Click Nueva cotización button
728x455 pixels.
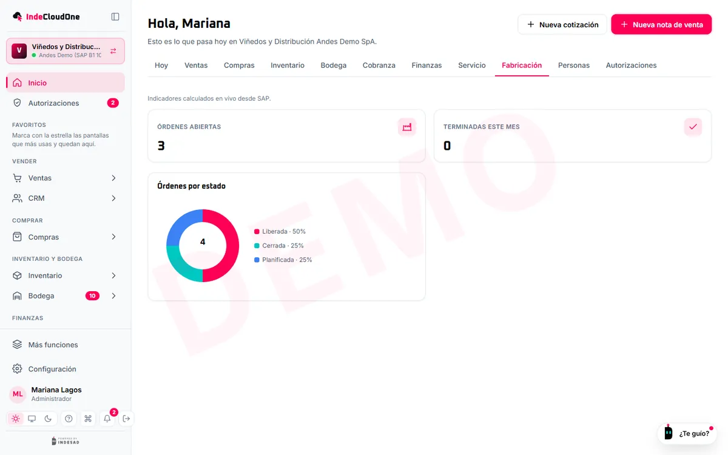[x=562, y=24]
